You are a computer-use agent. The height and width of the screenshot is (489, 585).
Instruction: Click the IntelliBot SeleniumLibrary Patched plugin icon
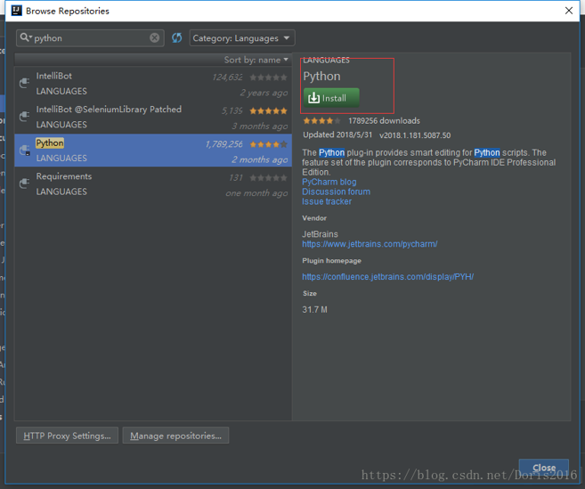25,117
